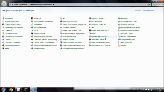Open Учетные записи пользователей link
This screenshot has width=164, height=92.
44,43
